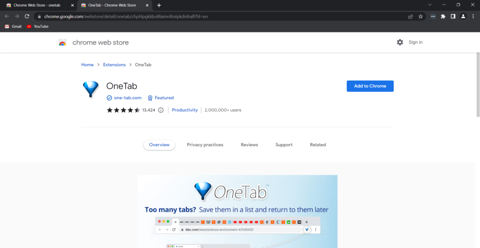Click the share page icon in address bar
The width and height of the screenshot is (480, 248).
click(411, 16)
